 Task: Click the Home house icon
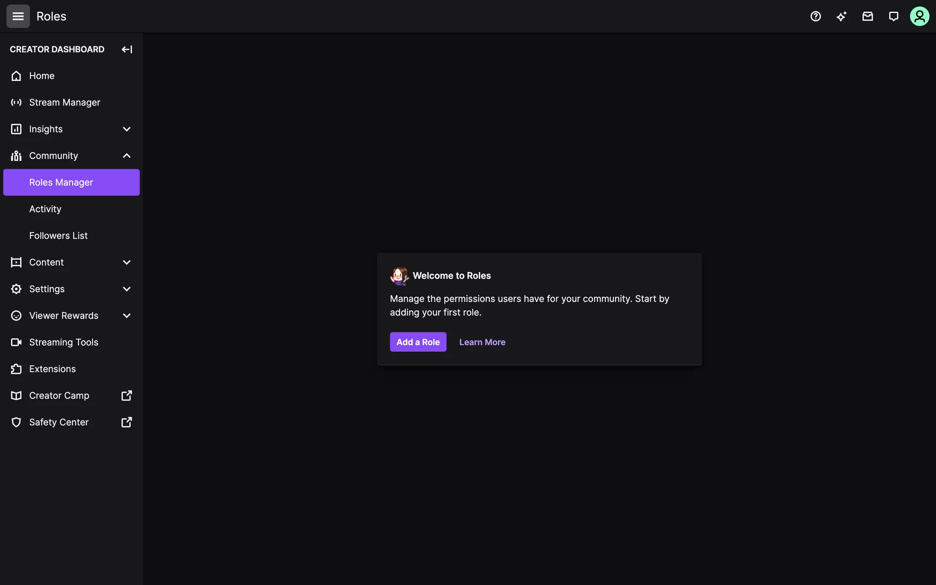click(16, 76)
